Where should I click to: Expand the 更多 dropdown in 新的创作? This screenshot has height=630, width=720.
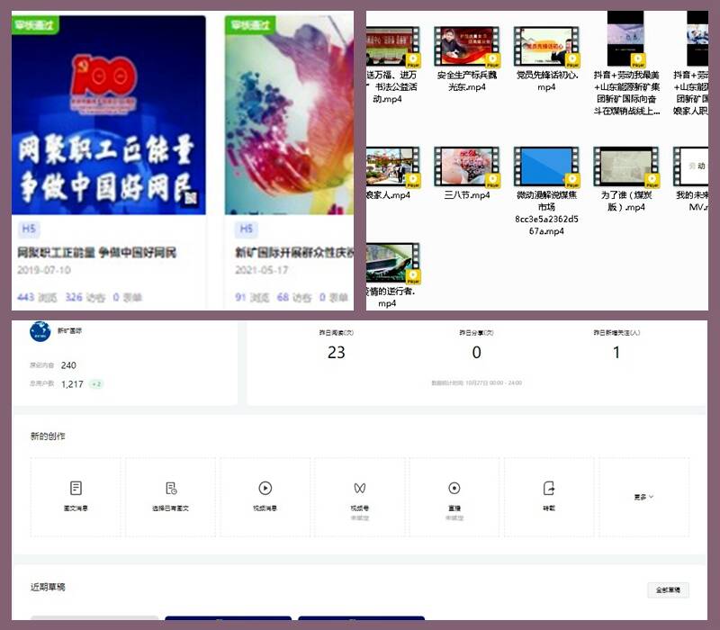tap(644, 496)
